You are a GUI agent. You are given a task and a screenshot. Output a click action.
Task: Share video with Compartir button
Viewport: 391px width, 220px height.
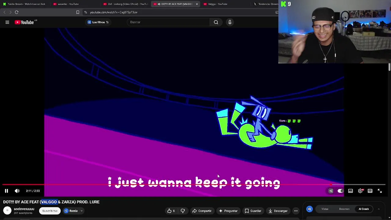coord(202,211)
